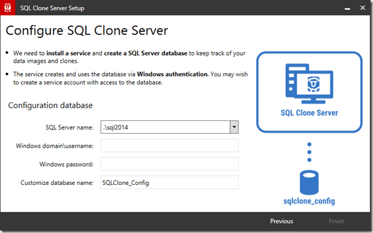This screenshot has width=373, height=233.
Task: Click the 'Configuration database' section heading
Action: pyautogui.click(x=50, y=105)
